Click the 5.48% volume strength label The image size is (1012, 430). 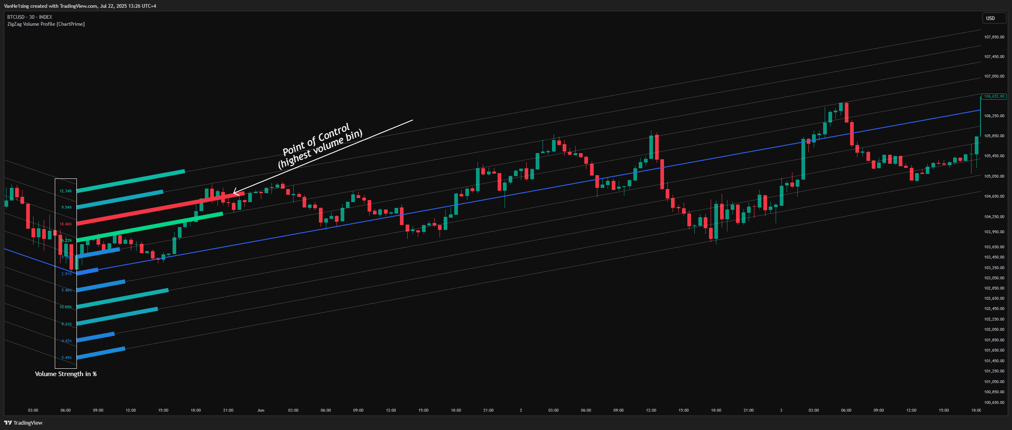tap(67, 290)
